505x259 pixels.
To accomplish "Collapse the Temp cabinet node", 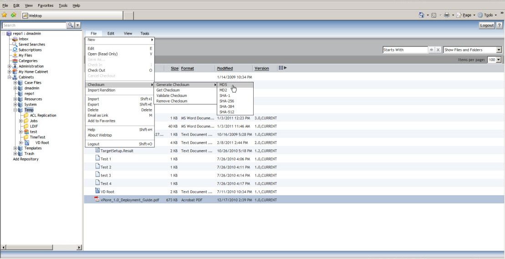I will [x=15, y=110].
